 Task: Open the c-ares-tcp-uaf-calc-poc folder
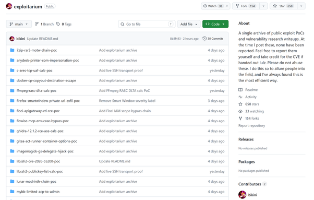pyautogui.click(x=34, y=70)
